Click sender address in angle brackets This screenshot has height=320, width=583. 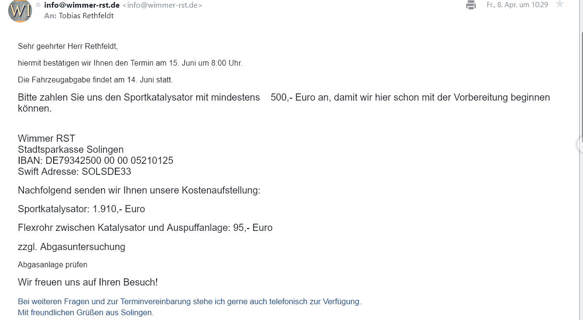(162, 5)
